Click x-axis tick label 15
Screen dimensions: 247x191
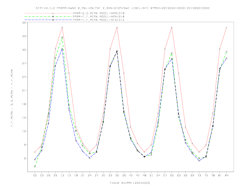pos(69,175)
